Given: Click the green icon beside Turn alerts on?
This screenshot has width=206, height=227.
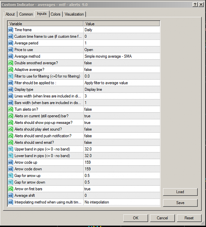Looking at the screenshot, I should (x=11, y=109).
